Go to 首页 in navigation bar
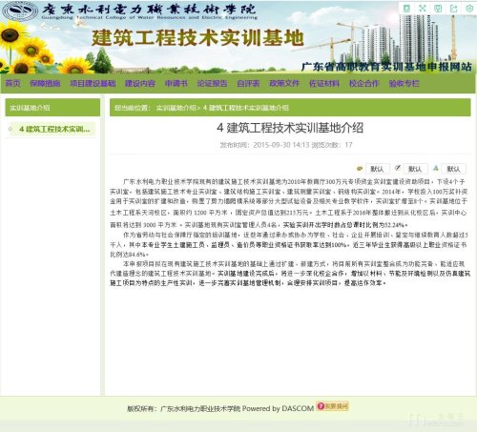Viewport: 477px width, 432px height. (x=13, y=83)
